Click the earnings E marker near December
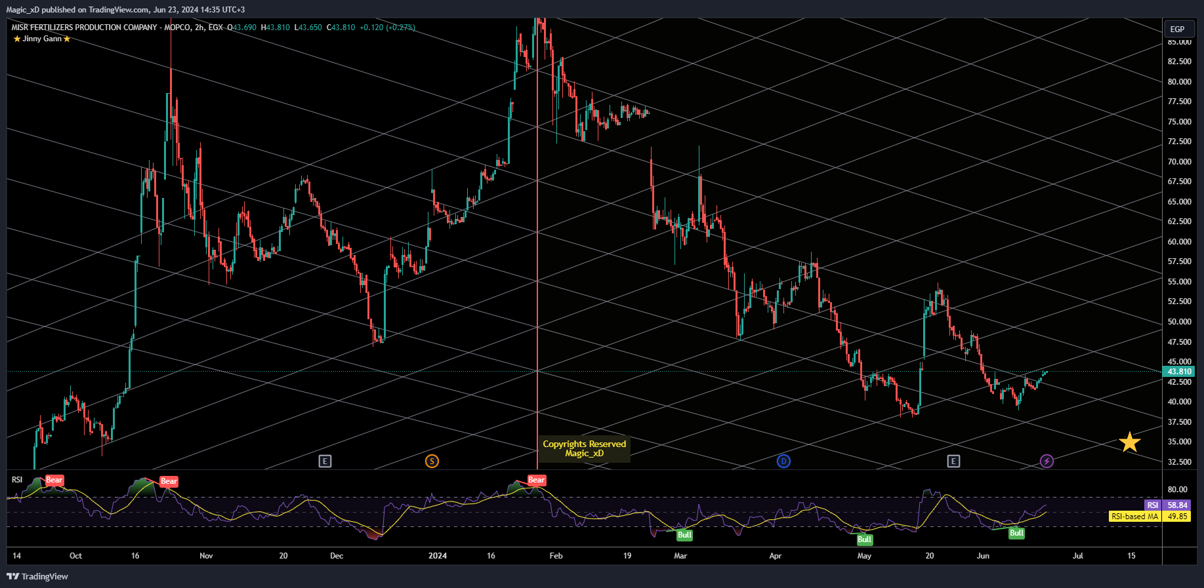1204x588 pixels. [325, 461]
